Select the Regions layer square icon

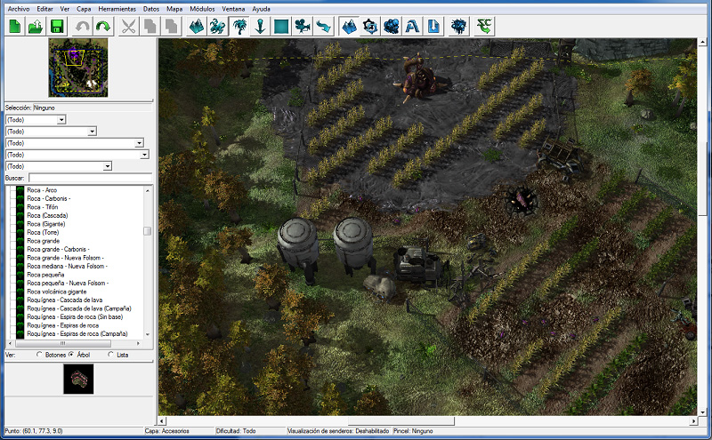click(281, 27)
